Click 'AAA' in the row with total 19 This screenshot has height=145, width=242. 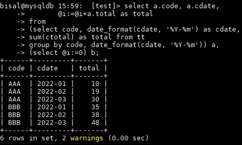coord(14,91)
